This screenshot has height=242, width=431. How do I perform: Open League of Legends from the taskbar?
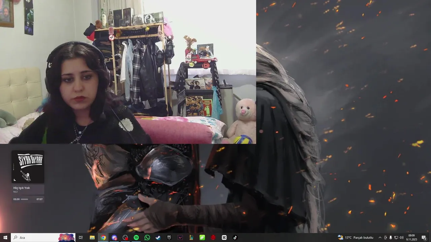pyautogui.click(x=191, y=238)
